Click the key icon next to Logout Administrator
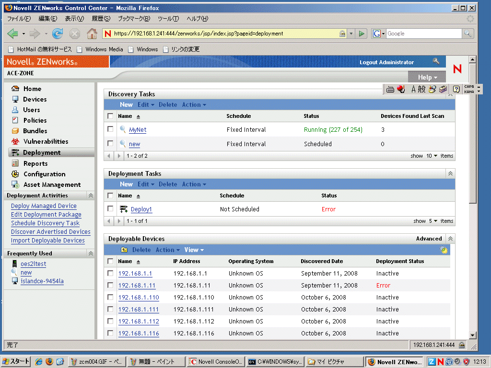Image resolution: width=491 pixels, height=368 pixels. pos(436,61)
